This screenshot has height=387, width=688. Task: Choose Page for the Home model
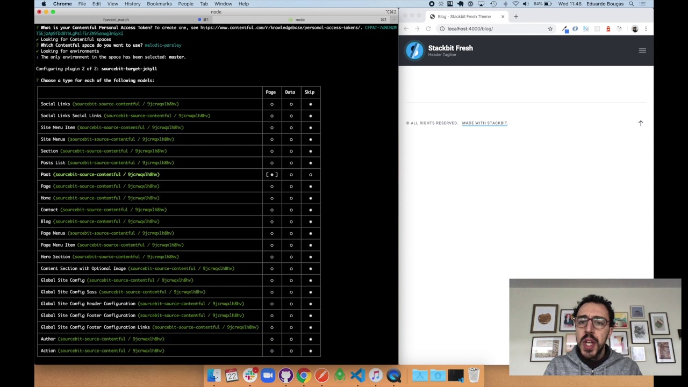[x=271, y=198]
